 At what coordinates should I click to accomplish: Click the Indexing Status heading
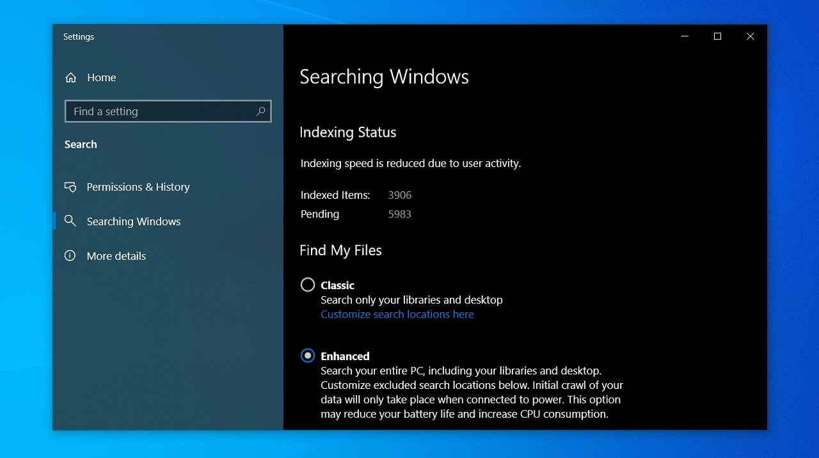pyautogui.click(x=348, y=132)
